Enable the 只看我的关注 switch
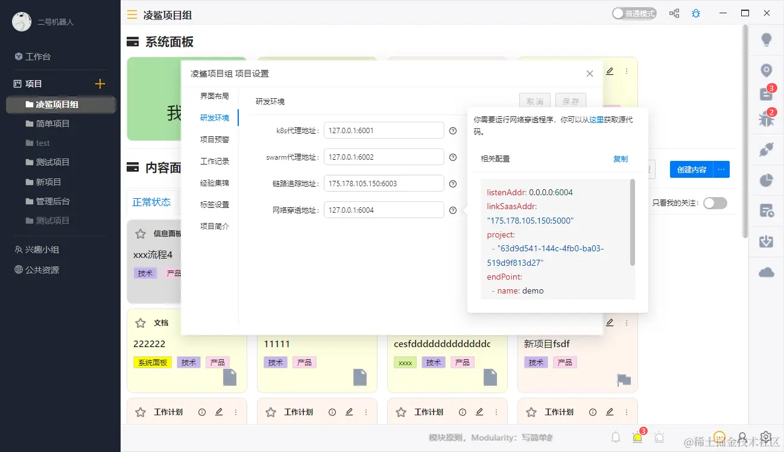Screen dimensions: 784x452 coord(715,203)
